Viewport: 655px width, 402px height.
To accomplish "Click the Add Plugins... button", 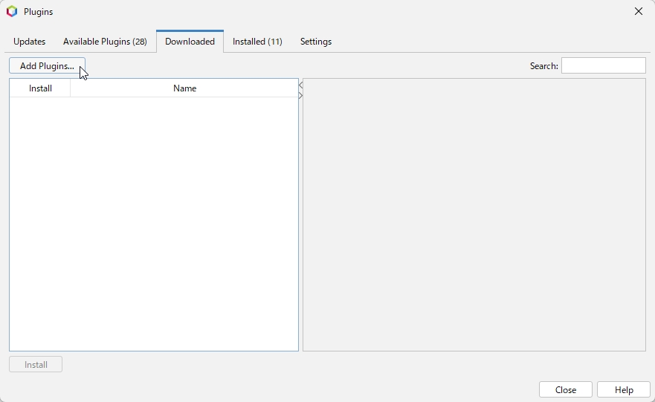I will (47, 66).
